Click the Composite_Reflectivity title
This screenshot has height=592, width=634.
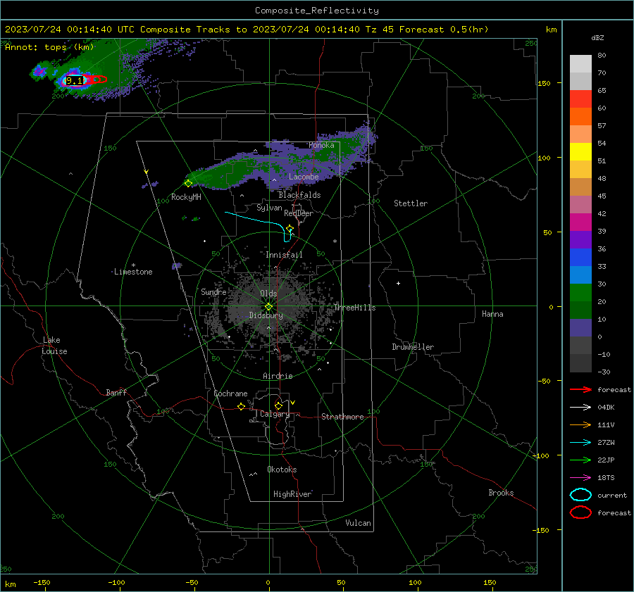[x=317, y=11]
